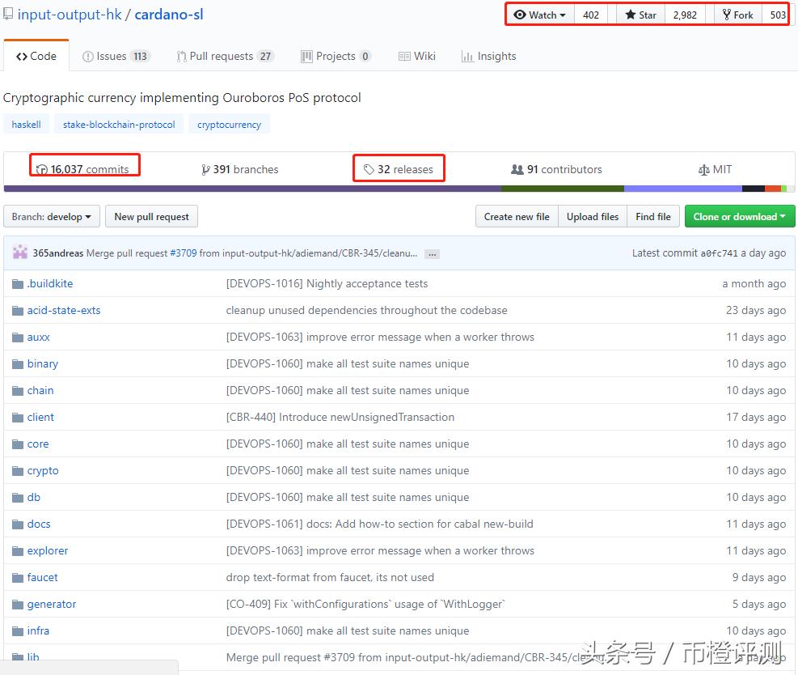Screen dimensions: 798x675
Task: Click the folder icon beside auxx
Action: point(18,337)
